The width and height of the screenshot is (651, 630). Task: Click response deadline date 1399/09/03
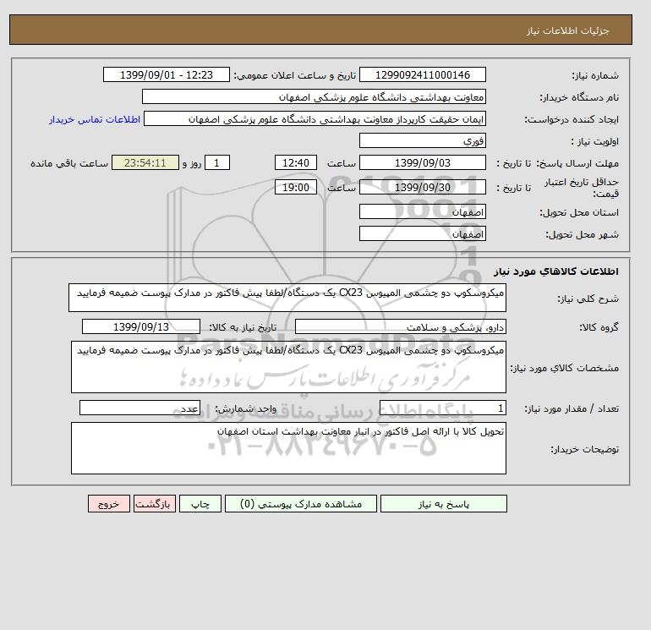[422, 163]
